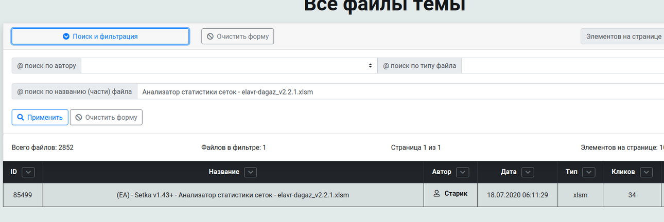Click 'Файлов в фильтре: 1' text
Viewport: 664px width, 222px height.
234,147
